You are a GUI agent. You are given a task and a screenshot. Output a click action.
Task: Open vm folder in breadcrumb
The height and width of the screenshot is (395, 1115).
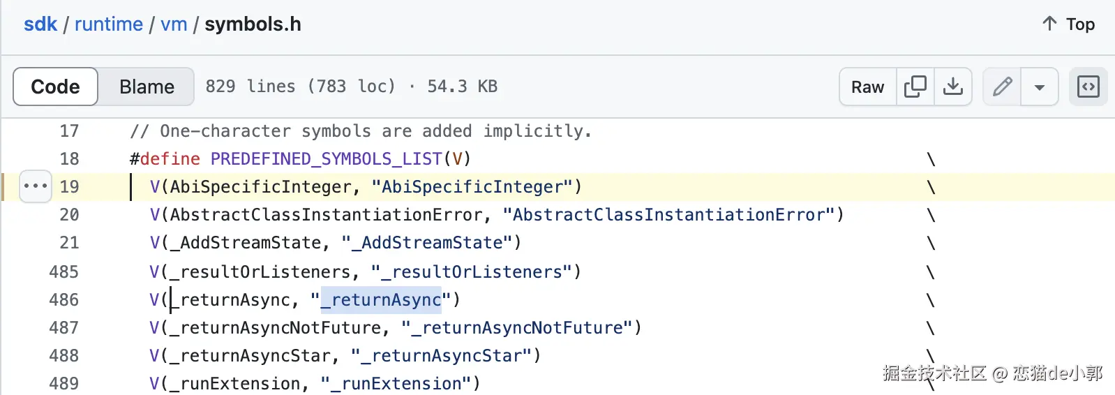click(174, 24)
